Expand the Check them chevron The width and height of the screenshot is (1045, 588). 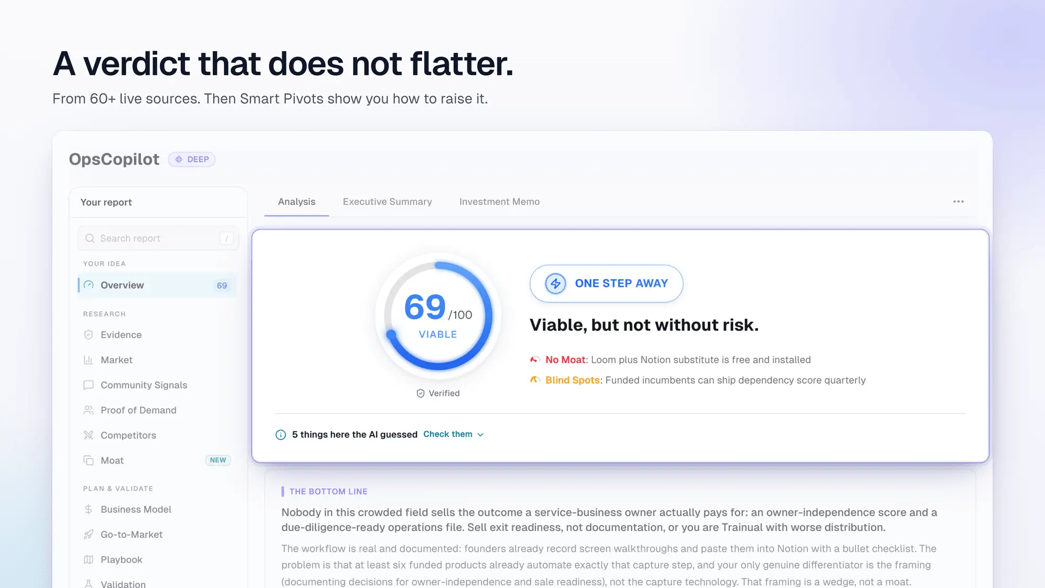[480, 434]
